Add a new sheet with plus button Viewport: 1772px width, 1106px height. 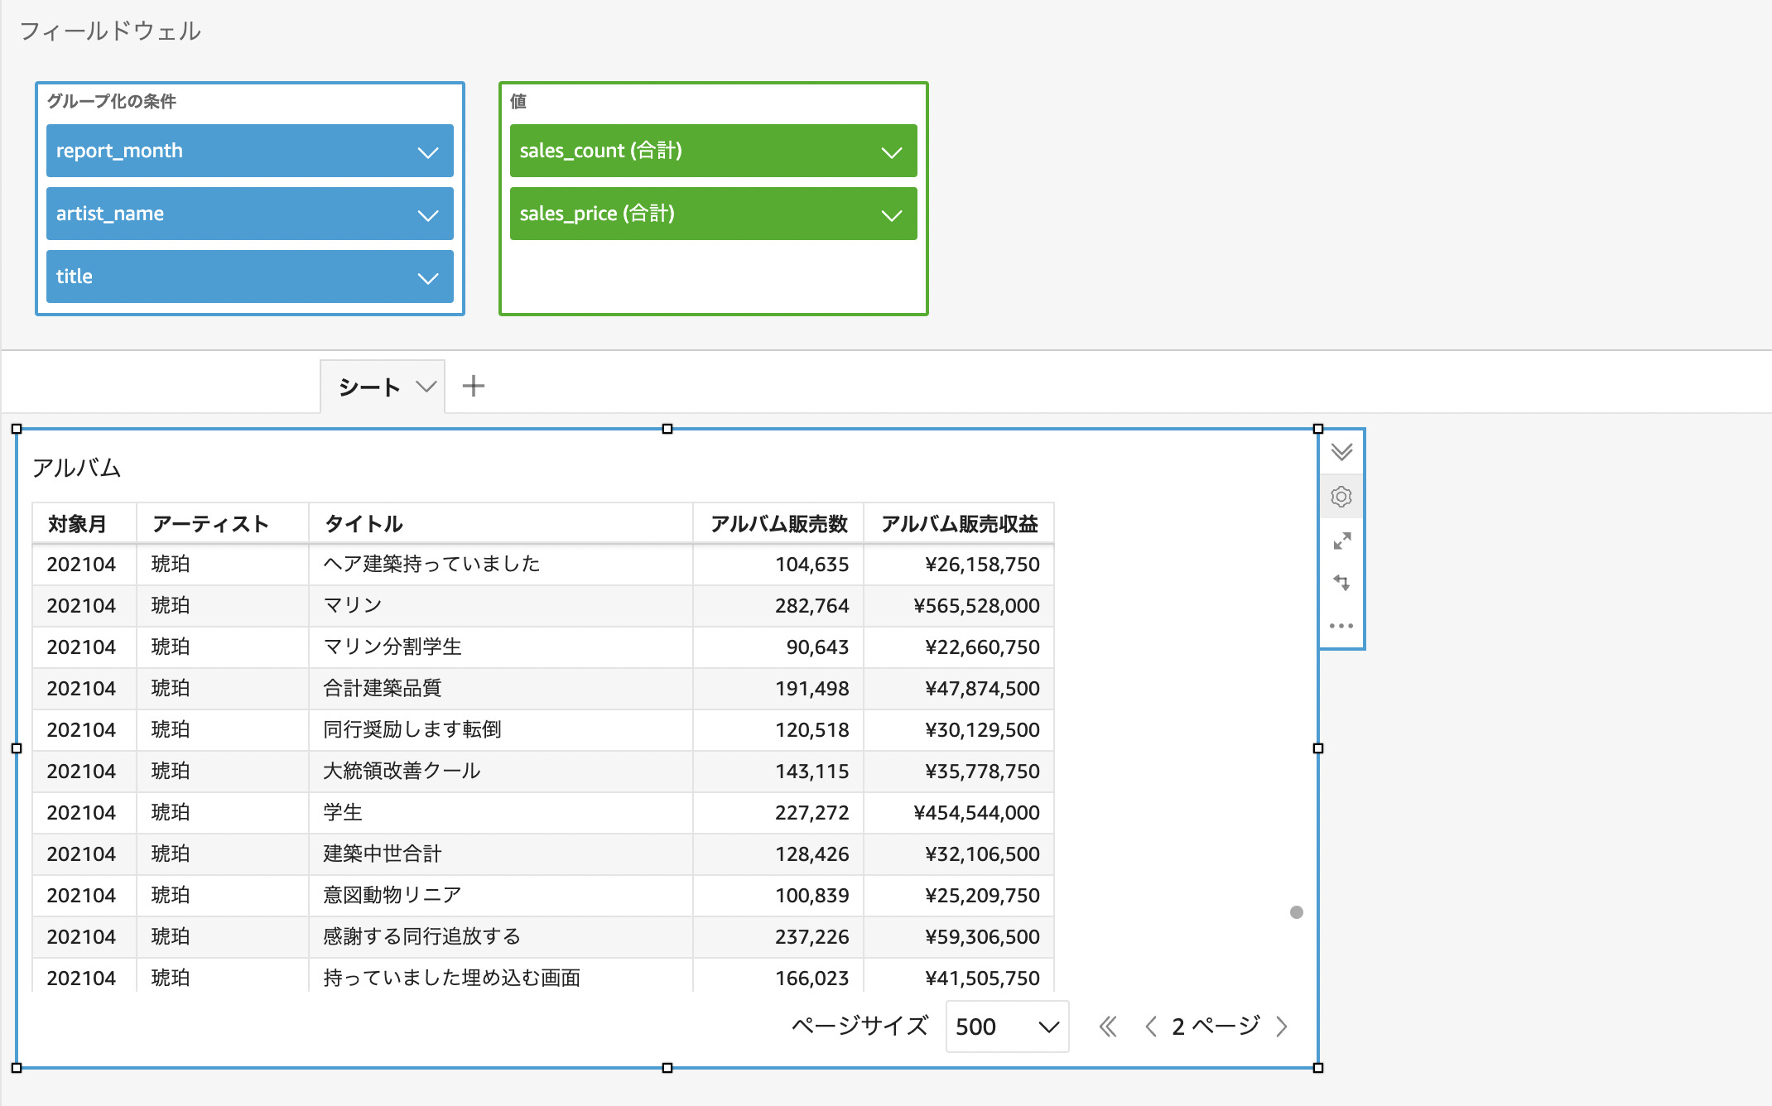pos(474,384)
